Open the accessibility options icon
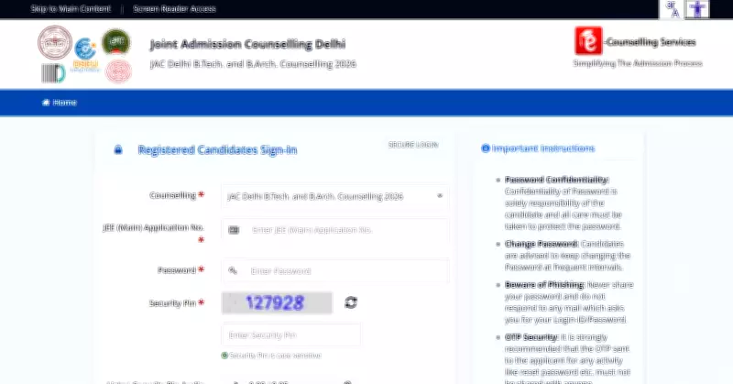 tap(697, 9)
